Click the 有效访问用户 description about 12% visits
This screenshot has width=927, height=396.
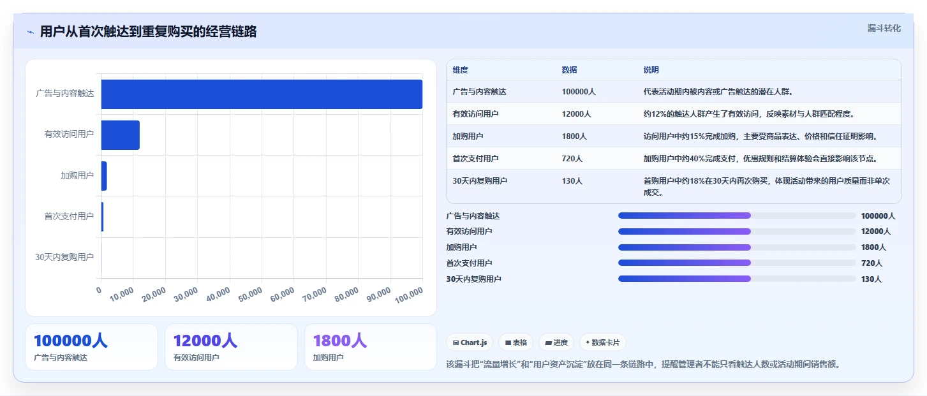[749, 114]
